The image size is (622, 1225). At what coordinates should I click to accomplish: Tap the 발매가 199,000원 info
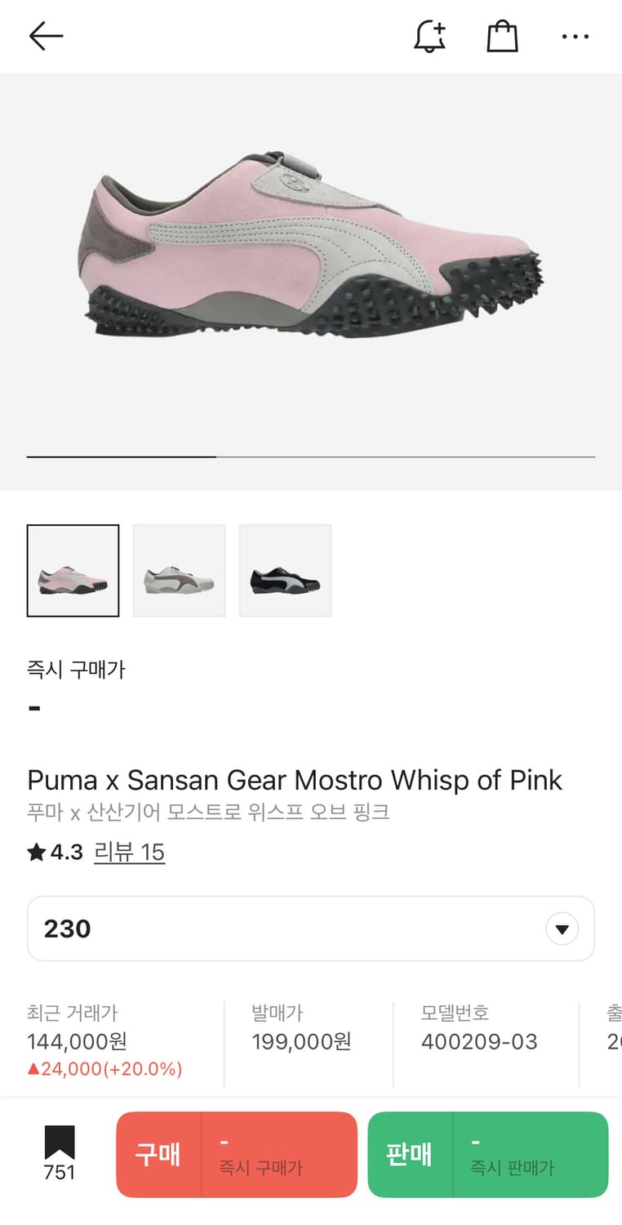point(301,1042)
